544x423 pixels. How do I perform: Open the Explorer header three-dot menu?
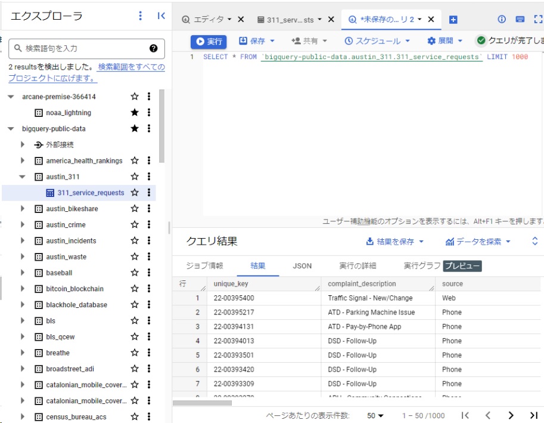point(139,16)
